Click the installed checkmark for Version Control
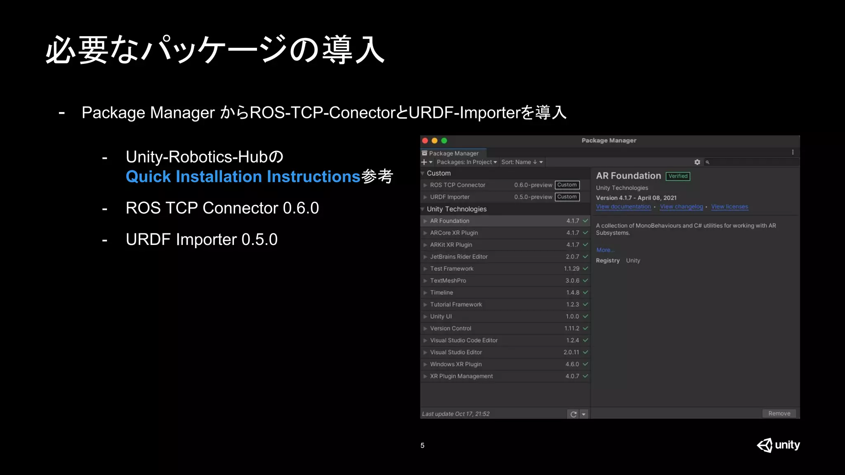Viewport: 845px width, 475px height. (x=585, y=328)
